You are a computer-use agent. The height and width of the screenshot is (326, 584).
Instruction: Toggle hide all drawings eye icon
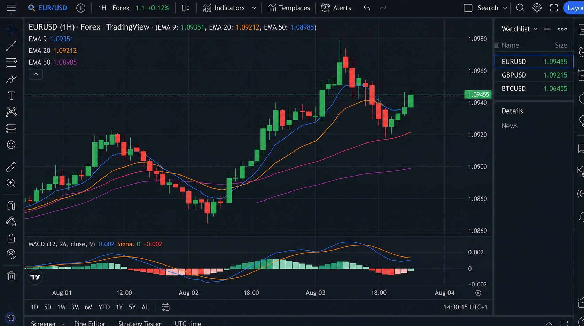(x=11, y=254)
